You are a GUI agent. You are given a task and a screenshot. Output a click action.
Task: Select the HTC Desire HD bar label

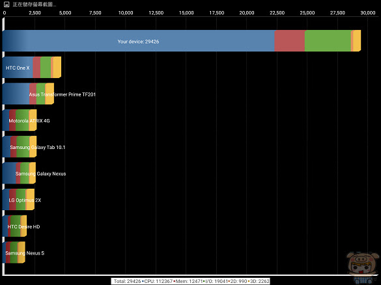[23, 226]
